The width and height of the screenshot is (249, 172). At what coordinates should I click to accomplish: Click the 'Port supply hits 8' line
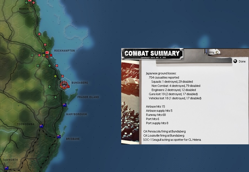click(x=157, y=123)
